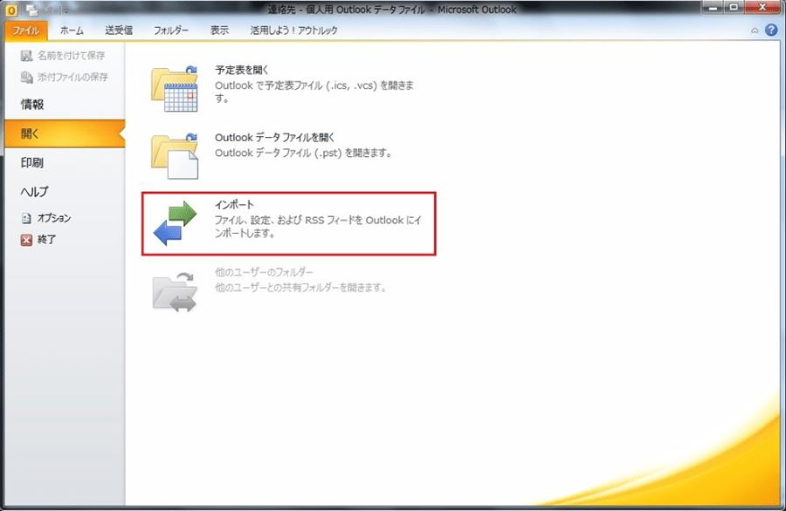Click the 他のユーザーとの共有フォルダーを開きます text

pyautogui.click(x=300, y=287)
